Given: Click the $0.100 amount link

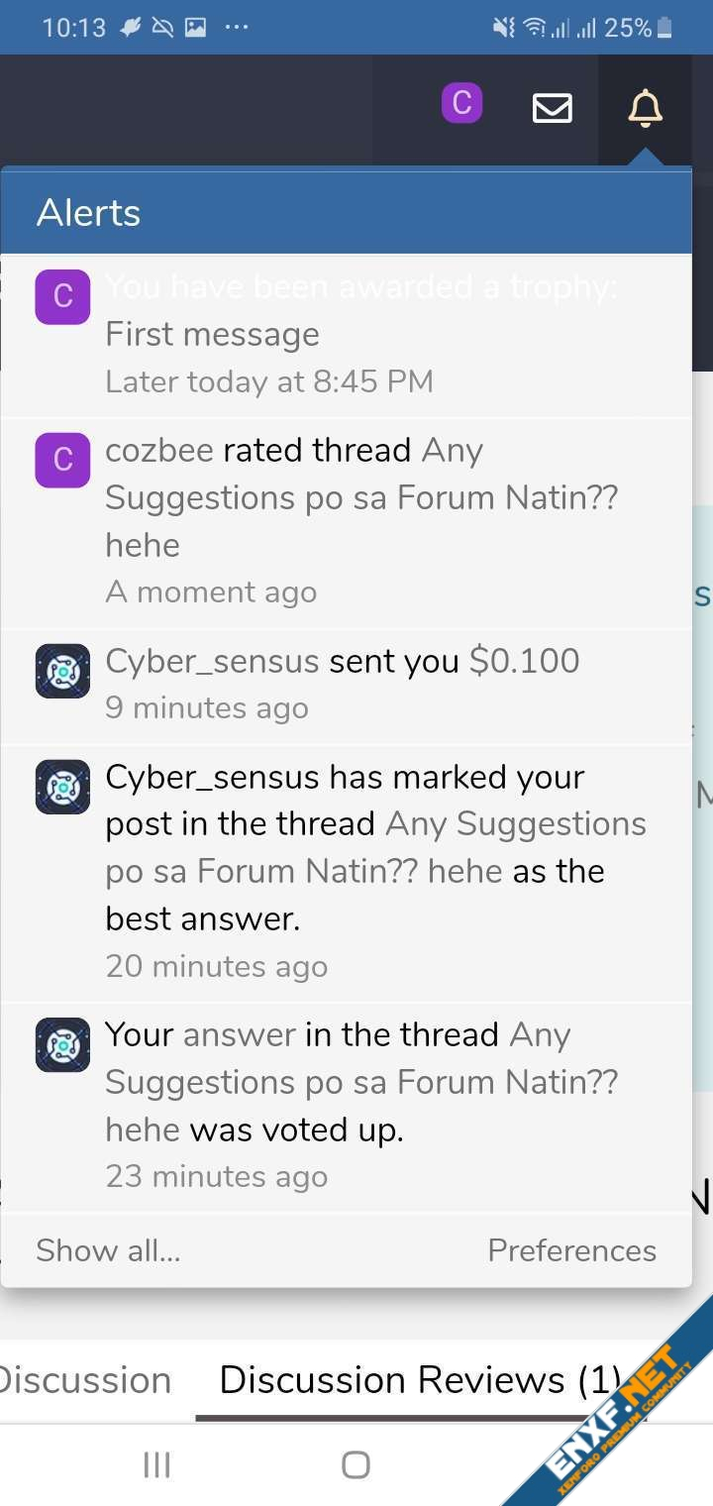Looking at the screenshot, I should point(524,661).
